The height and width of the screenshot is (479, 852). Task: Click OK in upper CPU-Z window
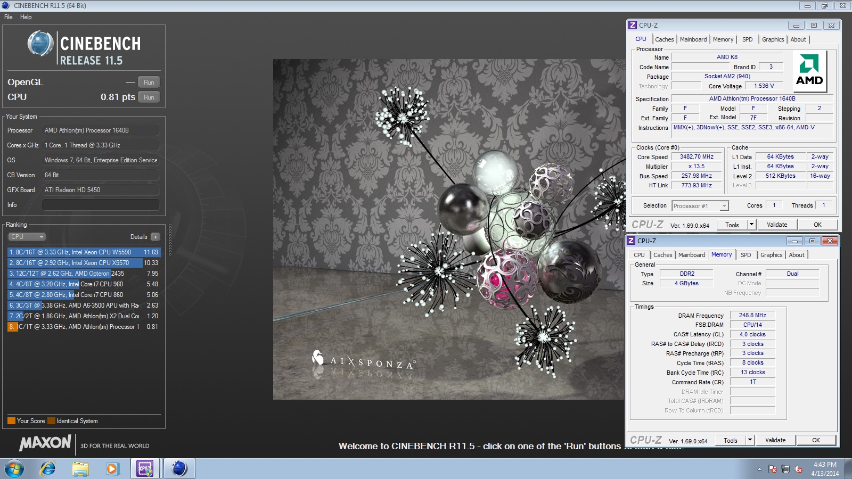point(817,225)
